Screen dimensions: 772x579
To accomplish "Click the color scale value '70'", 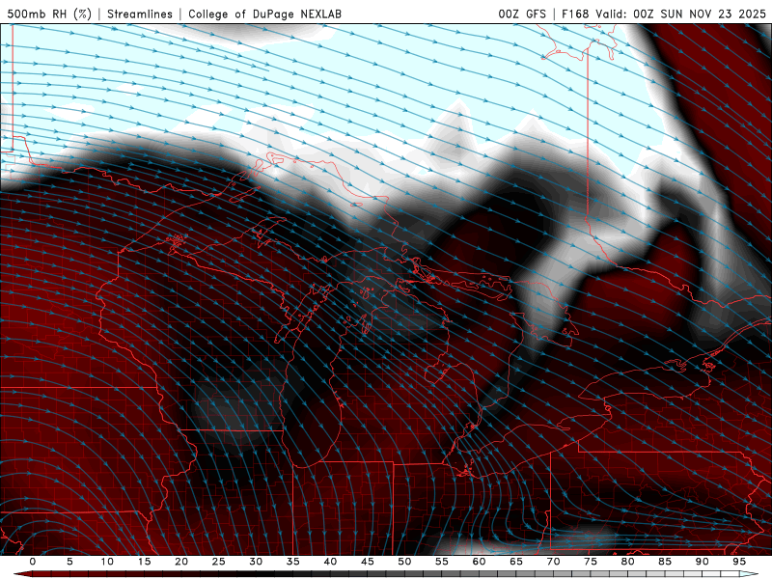I will point(553,562).
